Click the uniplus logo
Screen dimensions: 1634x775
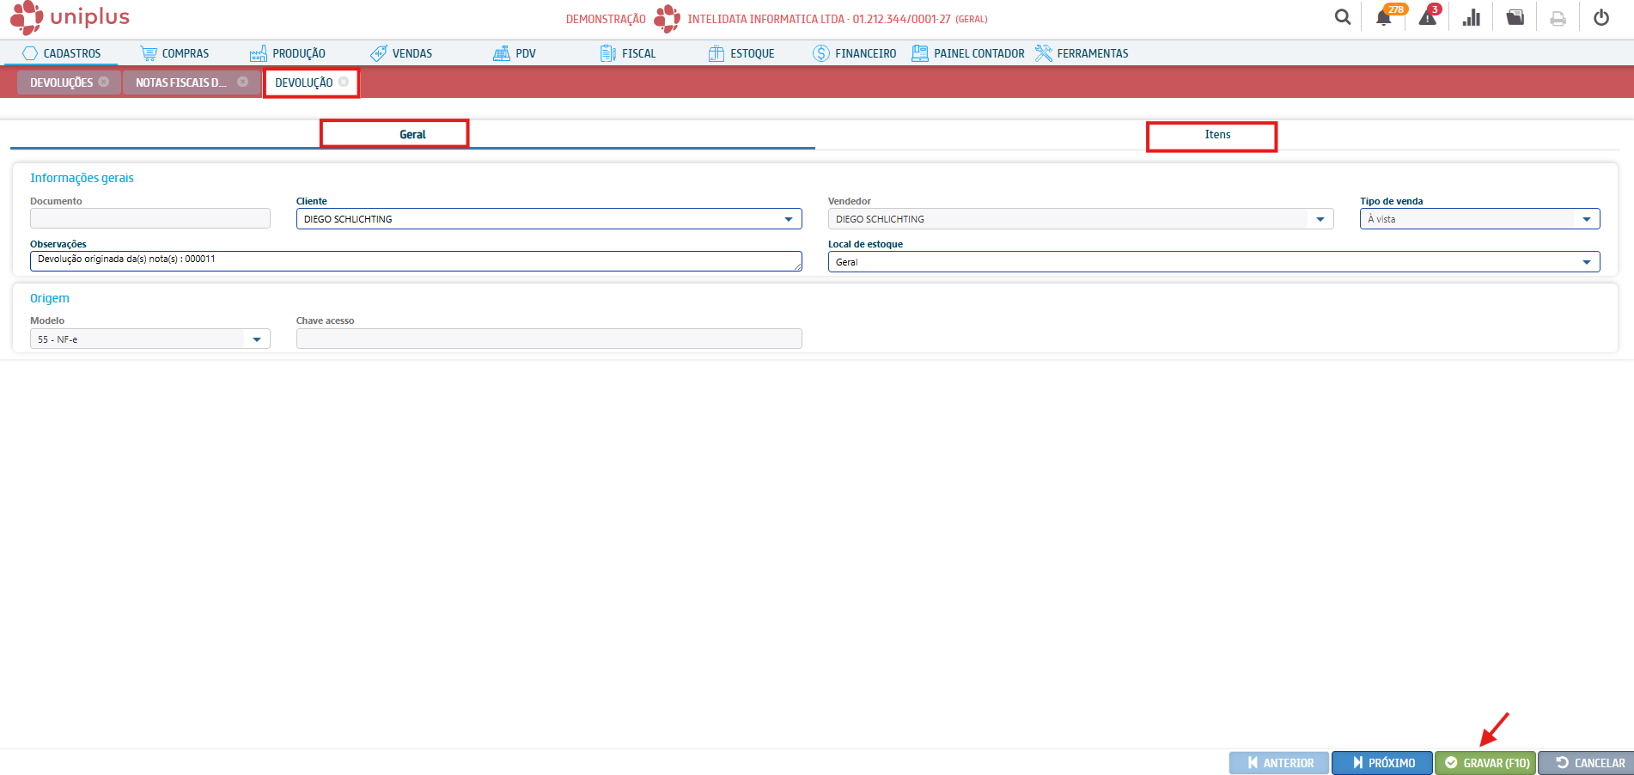coord(70,17)
